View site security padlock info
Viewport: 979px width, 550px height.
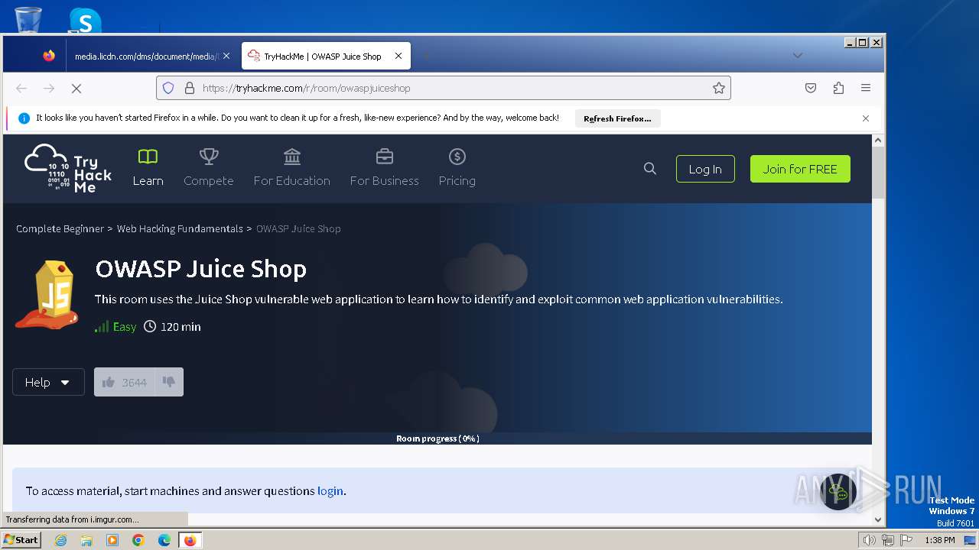point(190,88)
